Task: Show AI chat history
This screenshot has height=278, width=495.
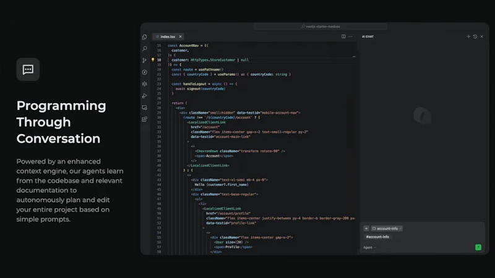Action: click(x=475, y=36)
